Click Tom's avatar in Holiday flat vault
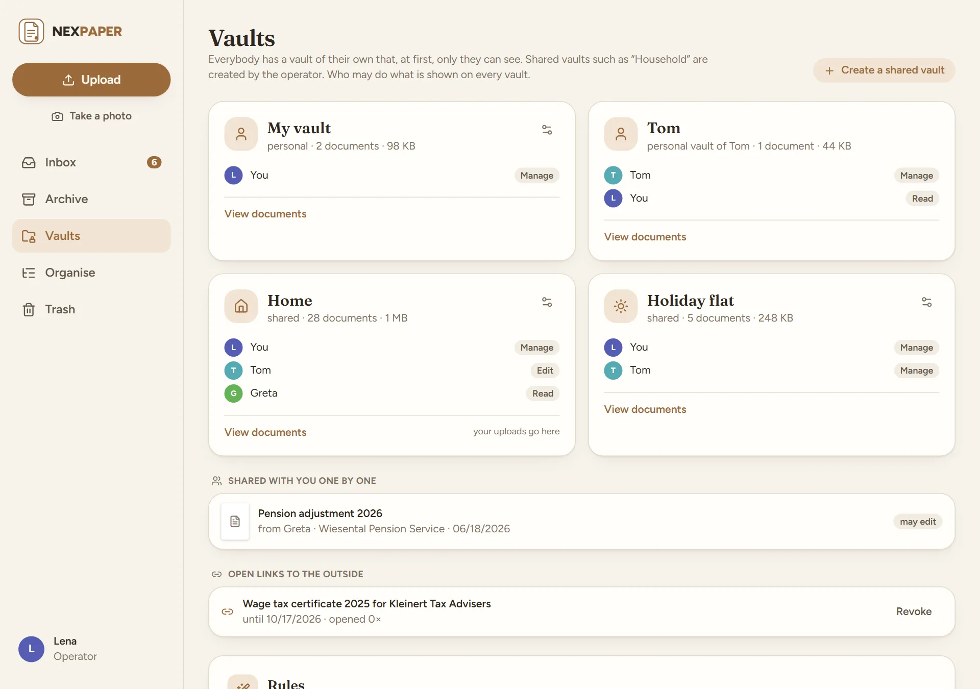The width and height of the screenshot is (980, 689). 613,371
